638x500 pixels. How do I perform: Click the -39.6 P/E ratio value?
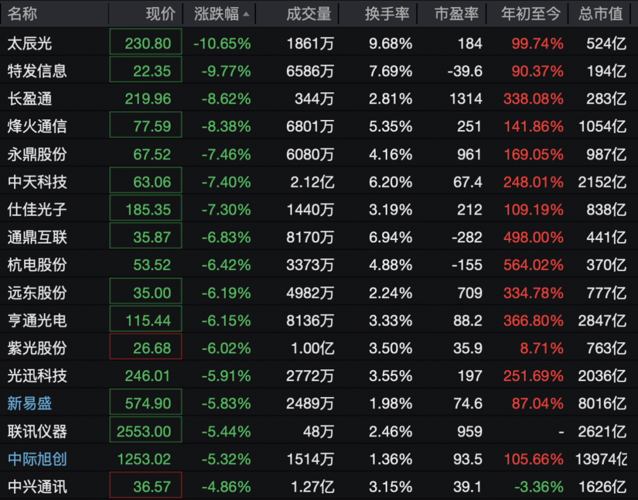click(465, 72)
